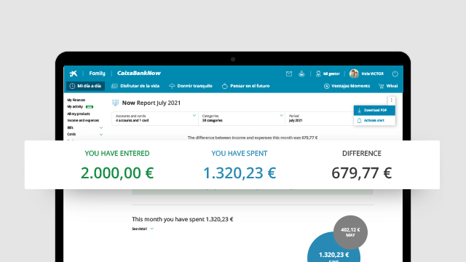Click the Hola VICTOR profile avatar
The image size is (466, 262).
click(x=354, y=74)
